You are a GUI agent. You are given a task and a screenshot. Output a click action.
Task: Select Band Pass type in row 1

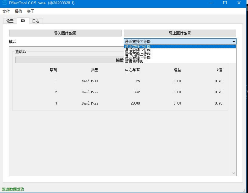(x=90, y=81)
